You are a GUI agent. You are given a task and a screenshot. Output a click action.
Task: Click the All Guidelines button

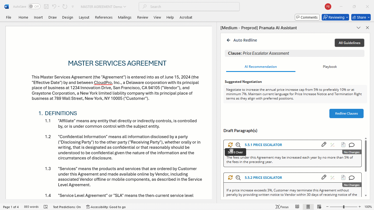[x=349, y=43]
